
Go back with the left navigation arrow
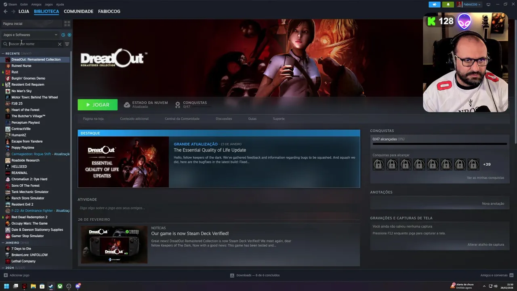6,11
